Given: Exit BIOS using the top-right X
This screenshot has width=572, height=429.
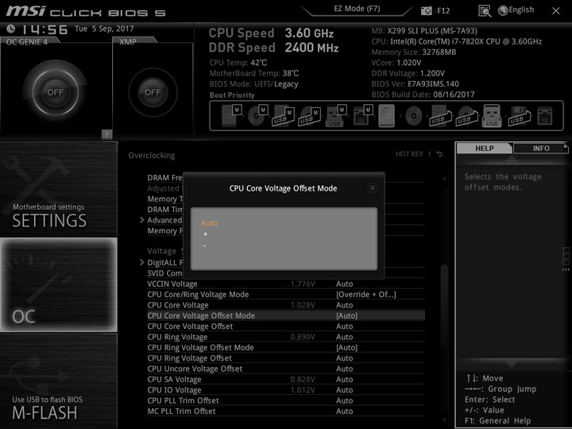Looking at the screenshot, I should click(556, 11).
